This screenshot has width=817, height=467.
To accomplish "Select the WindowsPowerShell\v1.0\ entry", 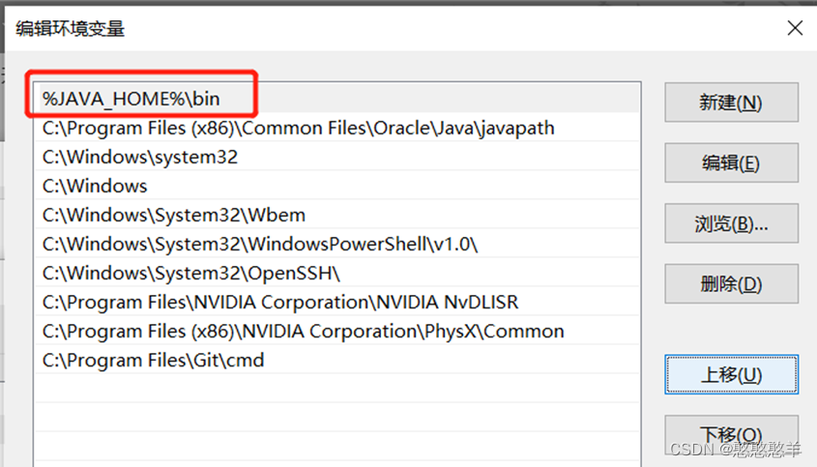I will point(336,244).
